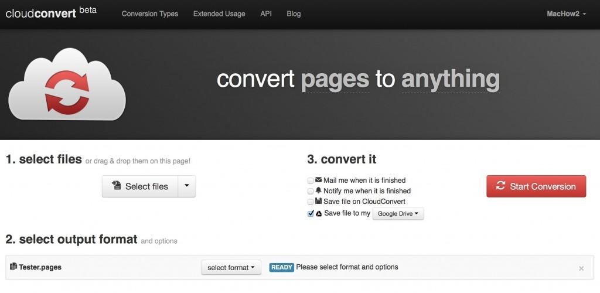The image size is (600, 293).
Task: Click the file icon beside Tester.pages
Action: tap(13, 266)
